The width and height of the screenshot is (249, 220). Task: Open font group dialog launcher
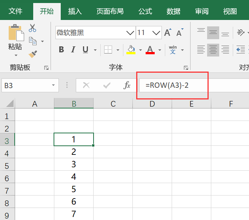click(186, 68)
